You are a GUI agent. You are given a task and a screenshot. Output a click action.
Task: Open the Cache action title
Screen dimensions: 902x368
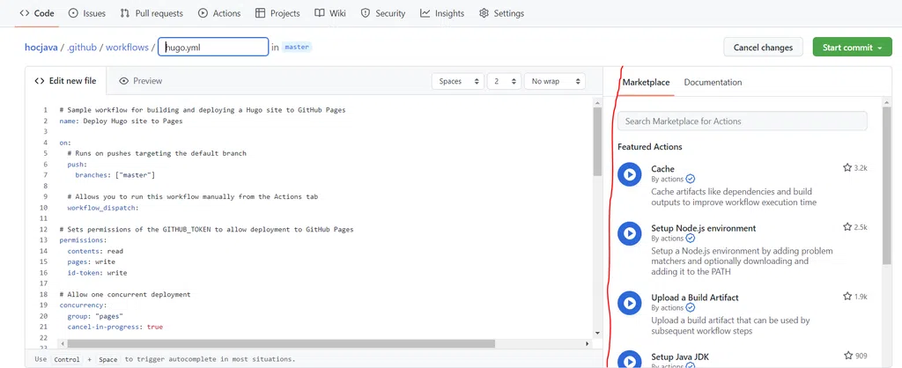pos(662,168)
